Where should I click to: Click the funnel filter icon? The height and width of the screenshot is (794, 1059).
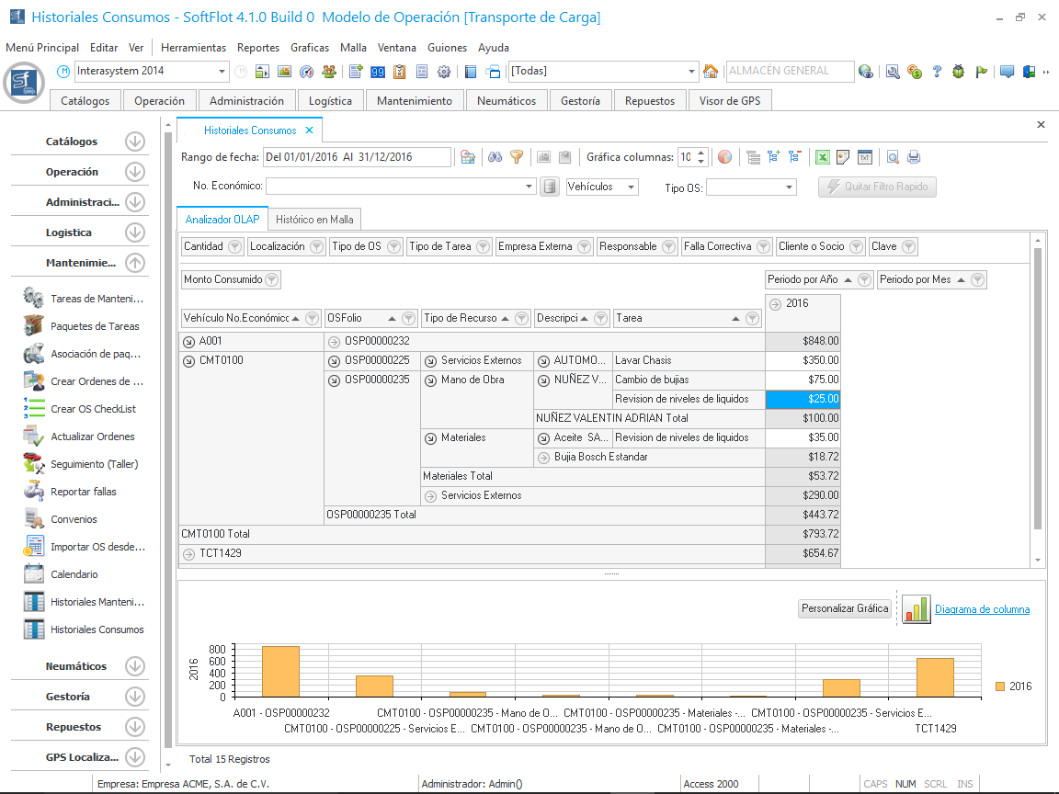click(x=517, y=157)
